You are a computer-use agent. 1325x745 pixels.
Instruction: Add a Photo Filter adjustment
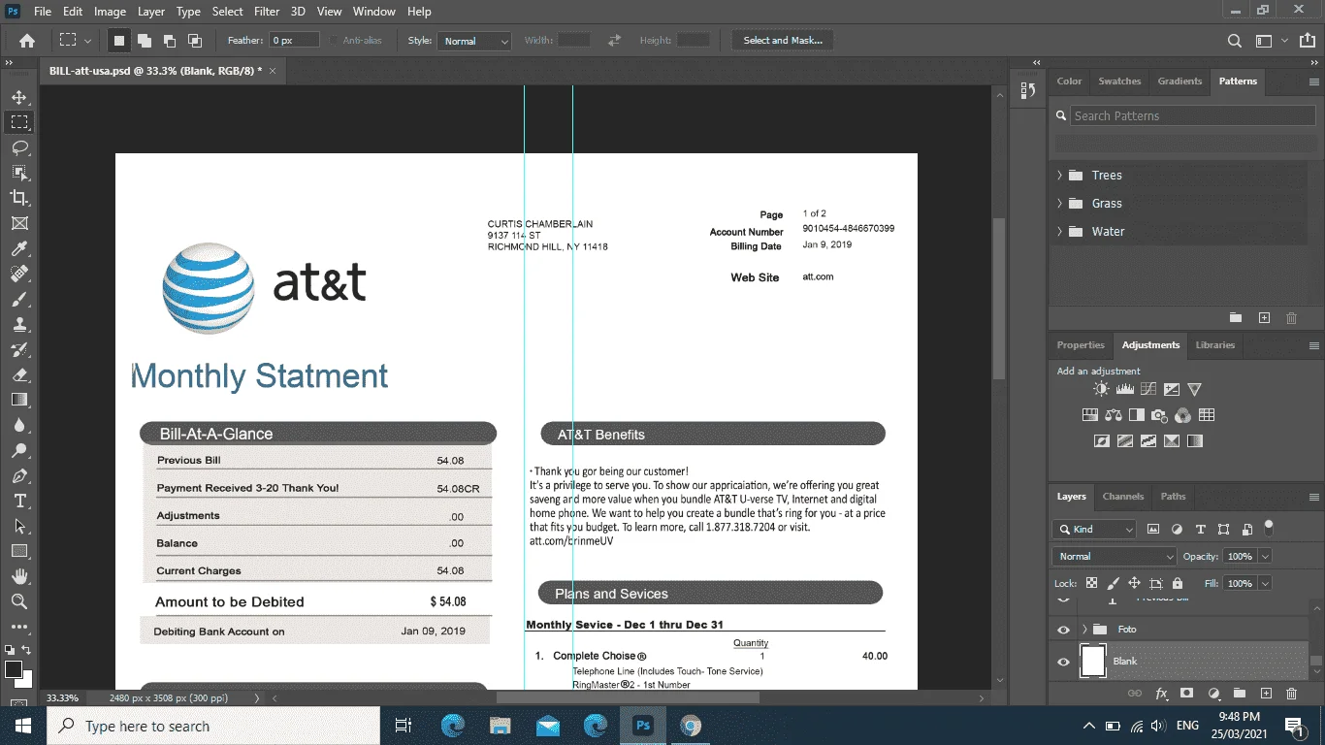[x=1159, y=415]
